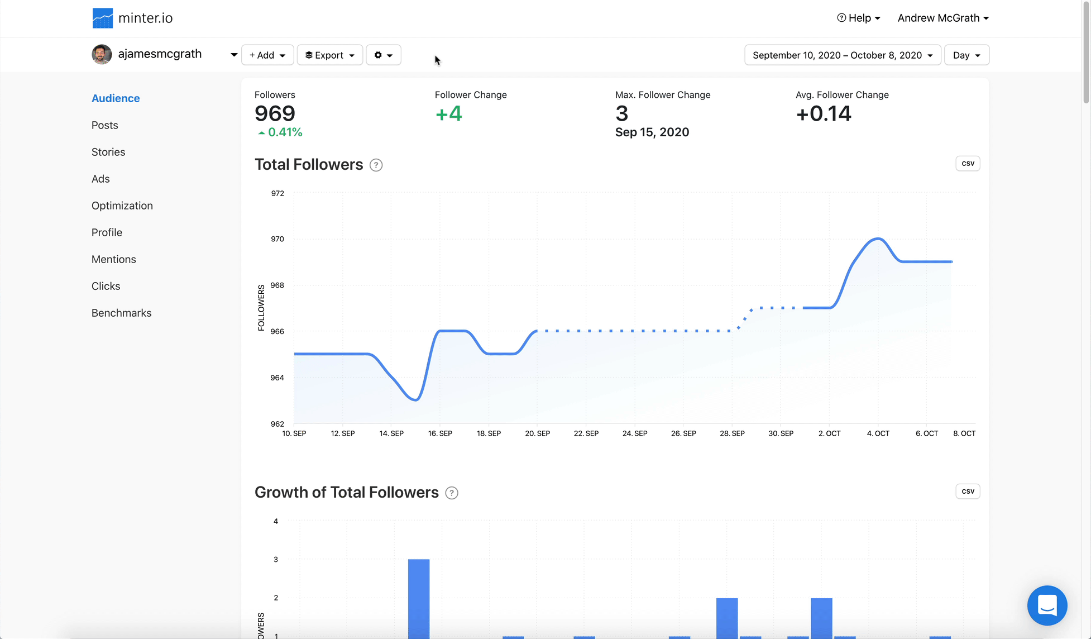Change the Day interval dropdown
Viewport: 1091px width, 639px height.
(966, 55)
